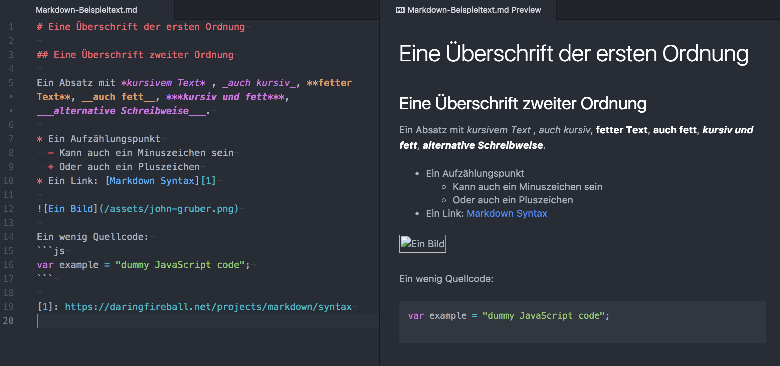780x366 pixels.
Task: Click '___alternative Schreibweise___' in the editor
Action: [x=121, y=111]
